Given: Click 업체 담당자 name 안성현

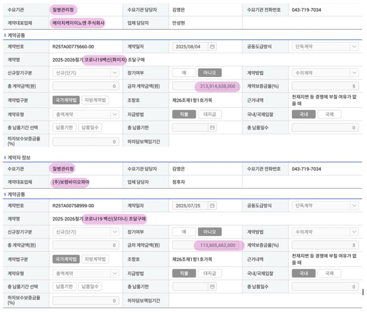Looking at the screenshot, I should pos(178,23).
